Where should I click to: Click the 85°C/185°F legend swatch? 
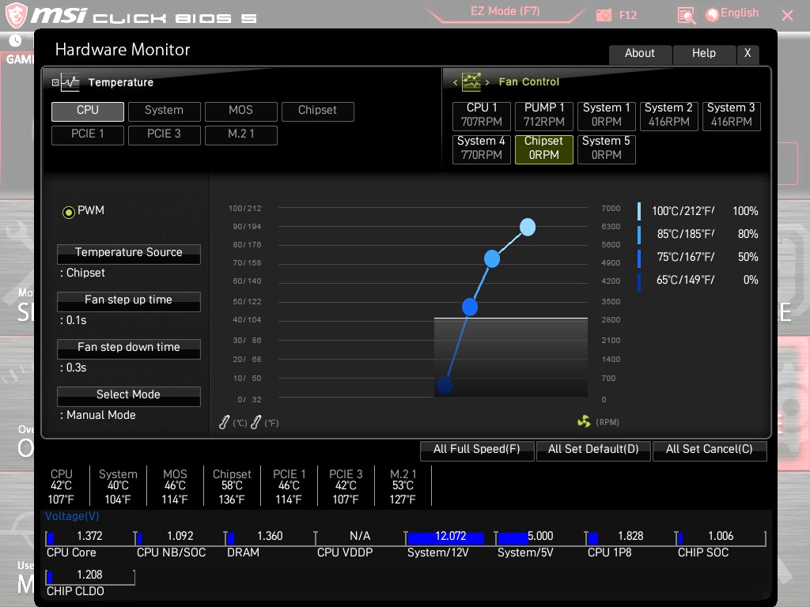click(x=639, y=234)
